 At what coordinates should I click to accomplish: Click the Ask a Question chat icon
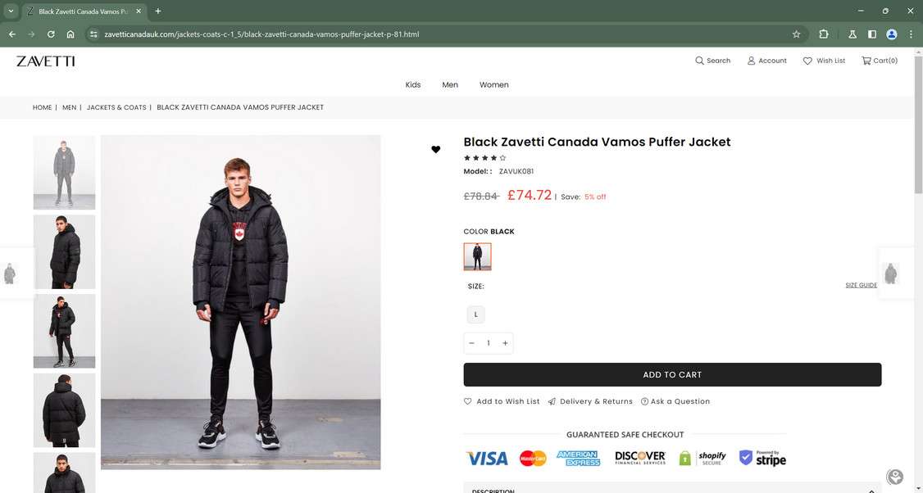click(x=645, y=401)
